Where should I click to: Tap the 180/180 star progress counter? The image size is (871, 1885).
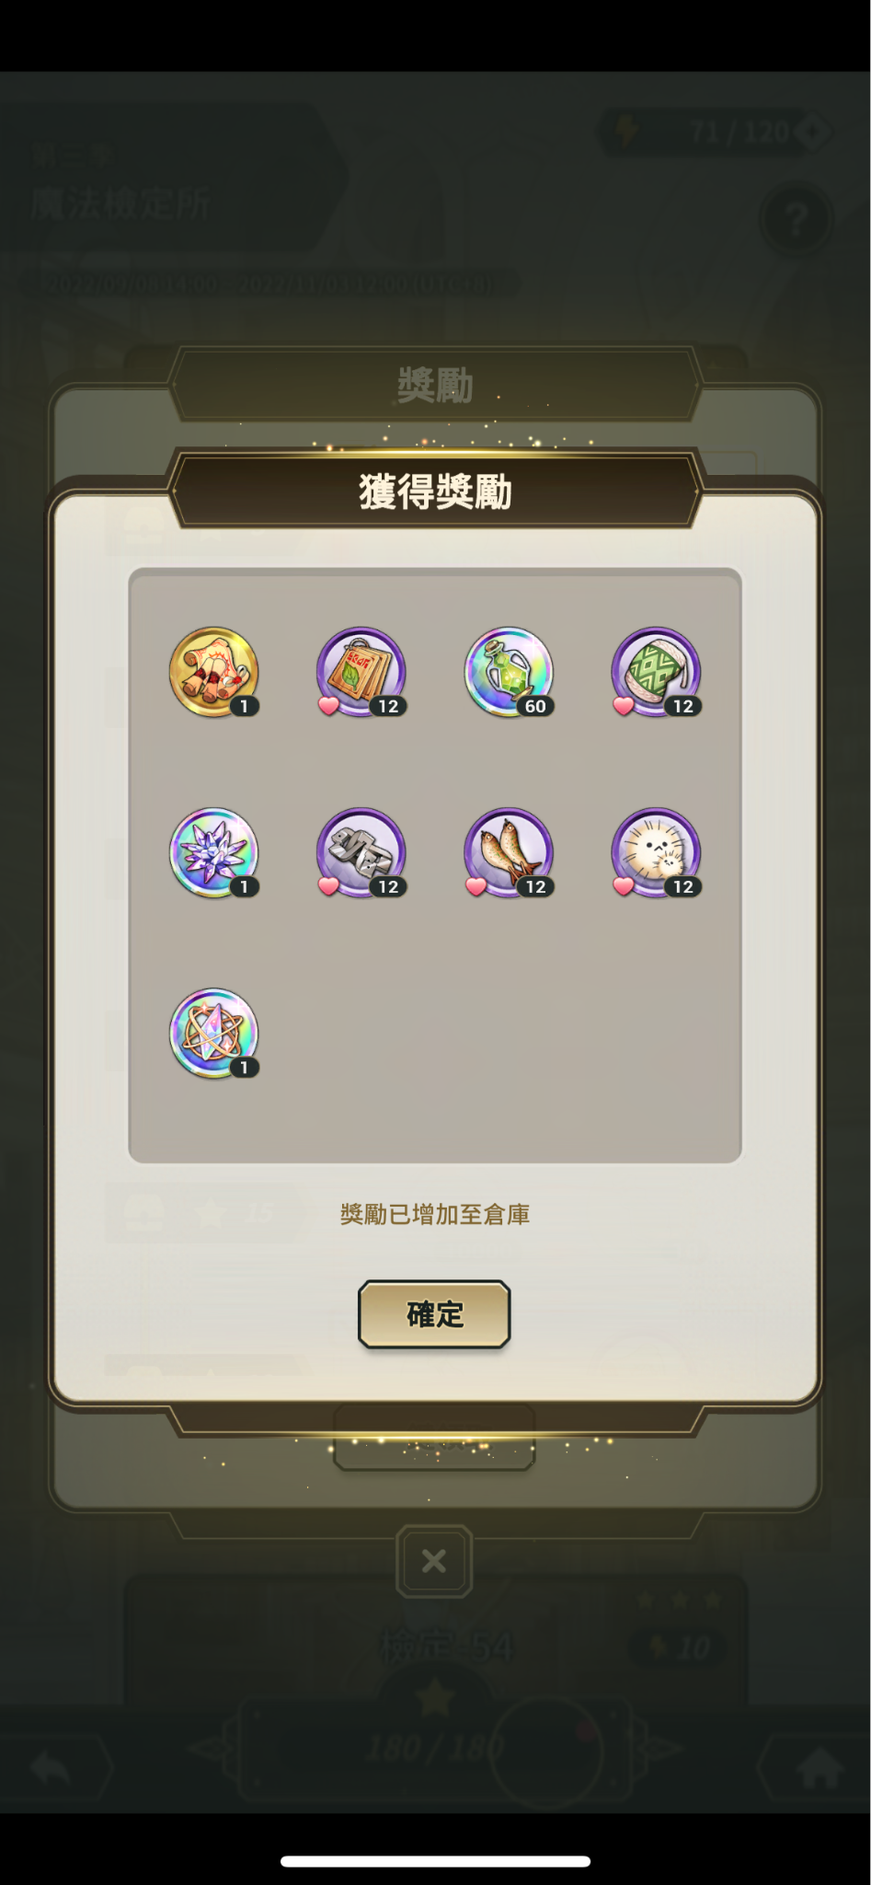435,1746
